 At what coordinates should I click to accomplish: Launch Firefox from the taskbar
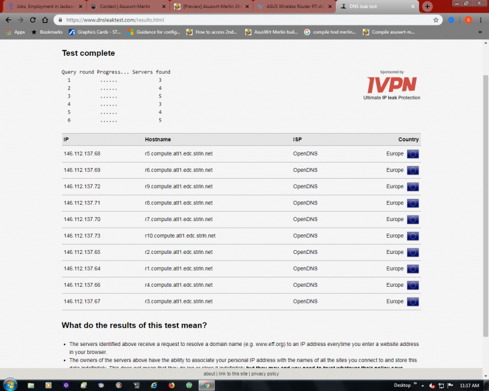click(171, 386)
